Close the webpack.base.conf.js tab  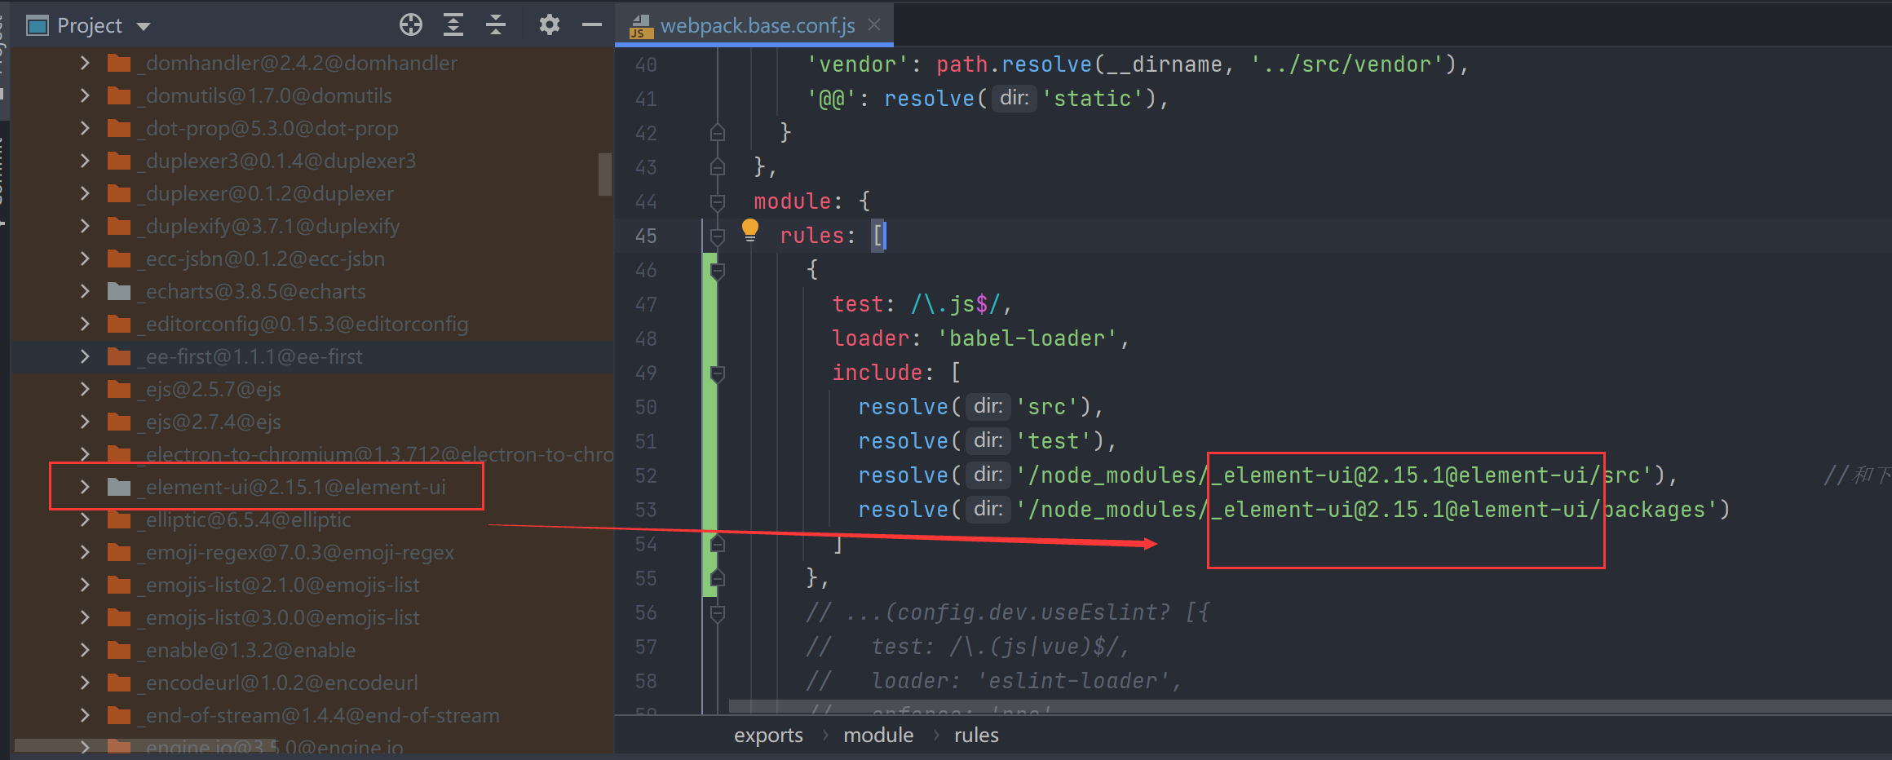(874, 25)
